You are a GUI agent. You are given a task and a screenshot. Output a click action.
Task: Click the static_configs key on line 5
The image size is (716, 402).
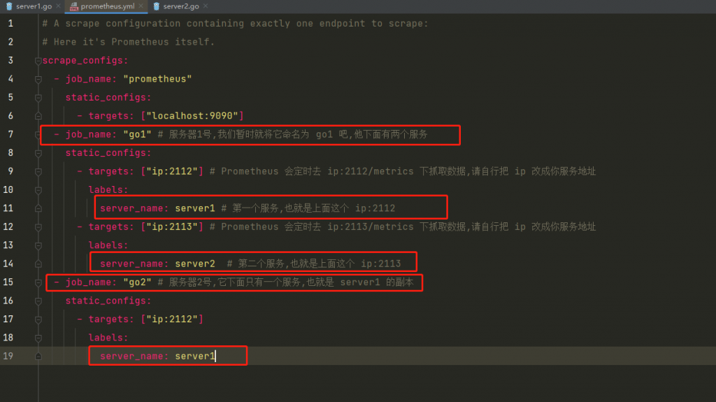pyautogui.click(x=108, y=97)
